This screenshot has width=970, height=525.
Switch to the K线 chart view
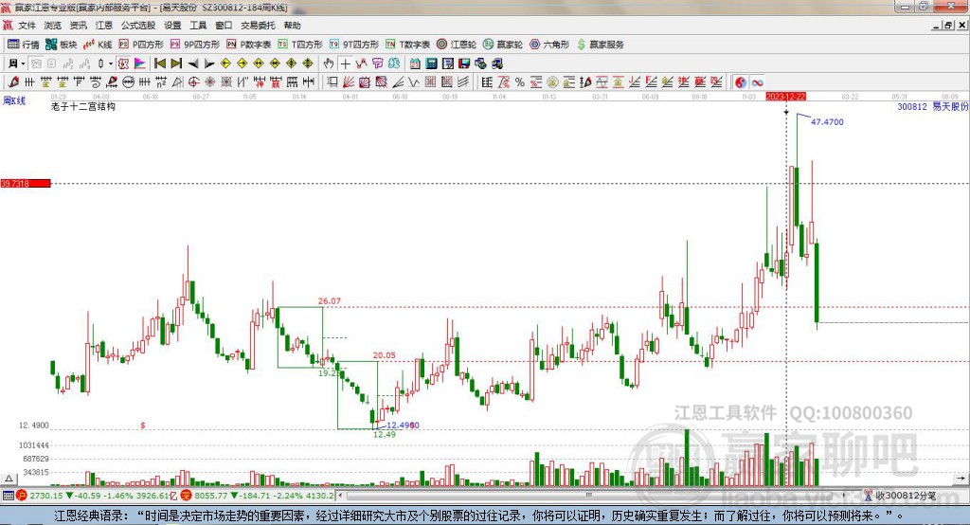click(98, 45)
